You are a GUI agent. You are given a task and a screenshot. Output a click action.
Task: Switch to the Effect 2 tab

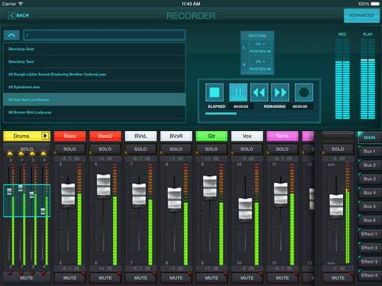pyautogui.click(x=369, y=248)
